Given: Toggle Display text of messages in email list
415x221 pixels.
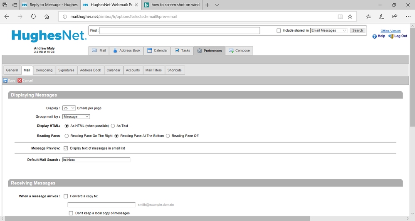Looking at the screenshot, I should pyautogui.click(x=66, y=148).
